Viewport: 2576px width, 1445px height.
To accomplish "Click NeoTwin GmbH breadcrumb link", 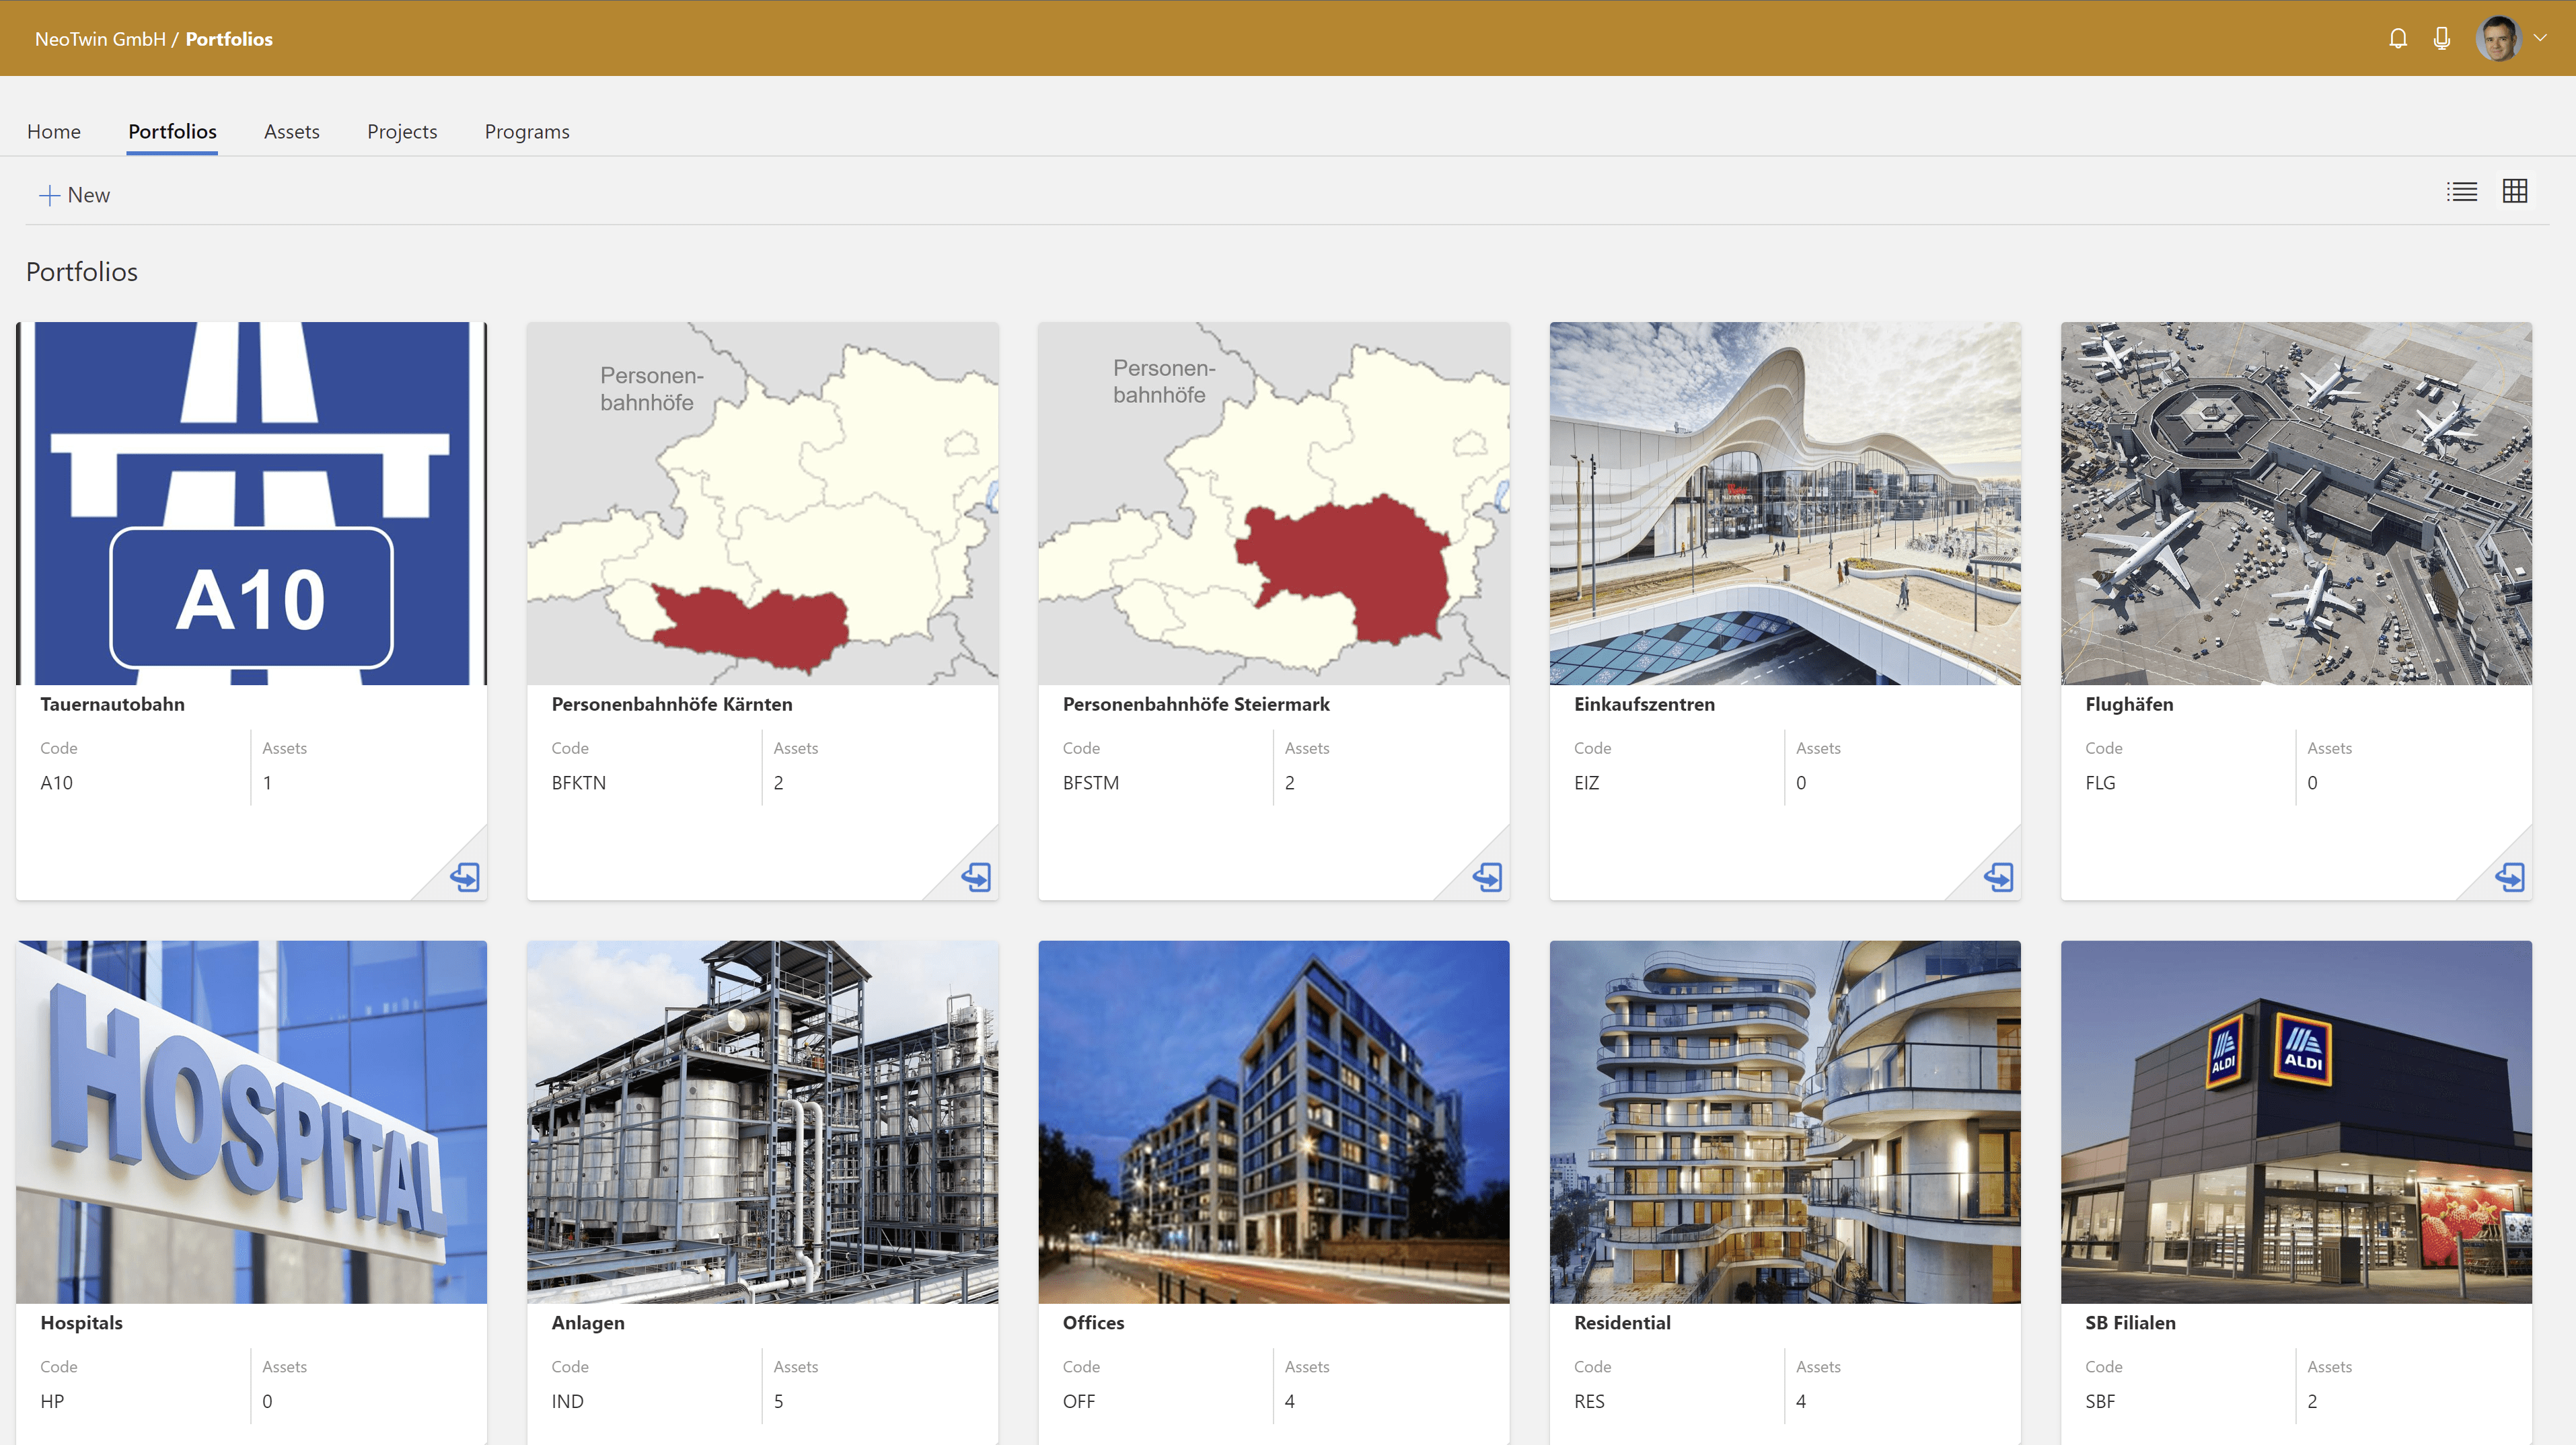I will pos(100,39).
